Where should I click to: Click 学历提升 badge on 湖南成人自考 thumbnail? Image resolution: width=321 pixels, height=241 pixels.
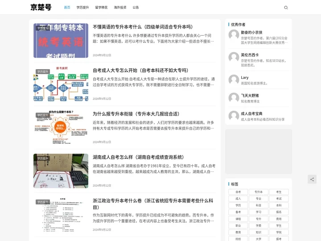(x=43, y=158)
